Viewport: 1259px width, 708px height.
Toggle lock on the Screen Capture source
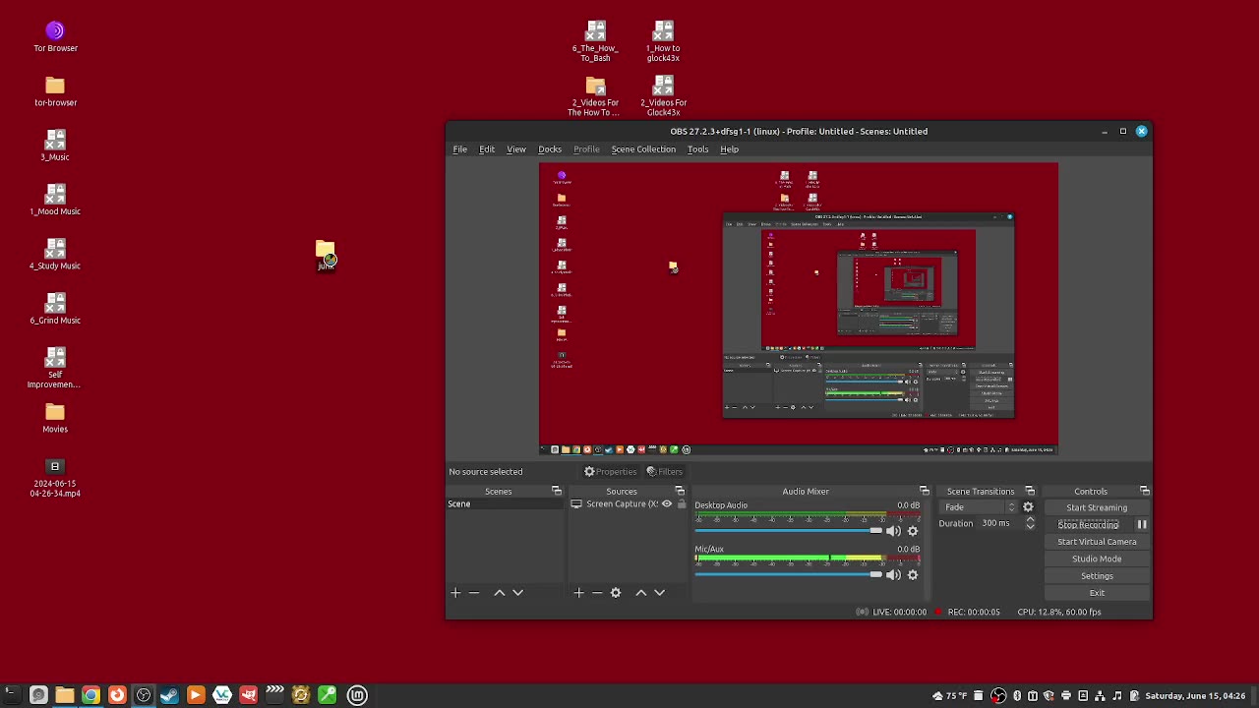point(681,504)
